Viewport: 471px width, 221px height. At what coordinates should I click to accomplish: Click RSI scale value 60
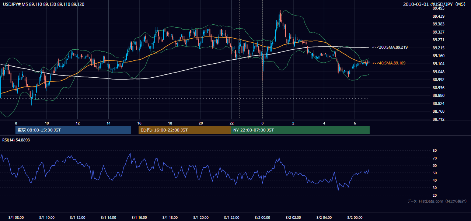[435, 165]
